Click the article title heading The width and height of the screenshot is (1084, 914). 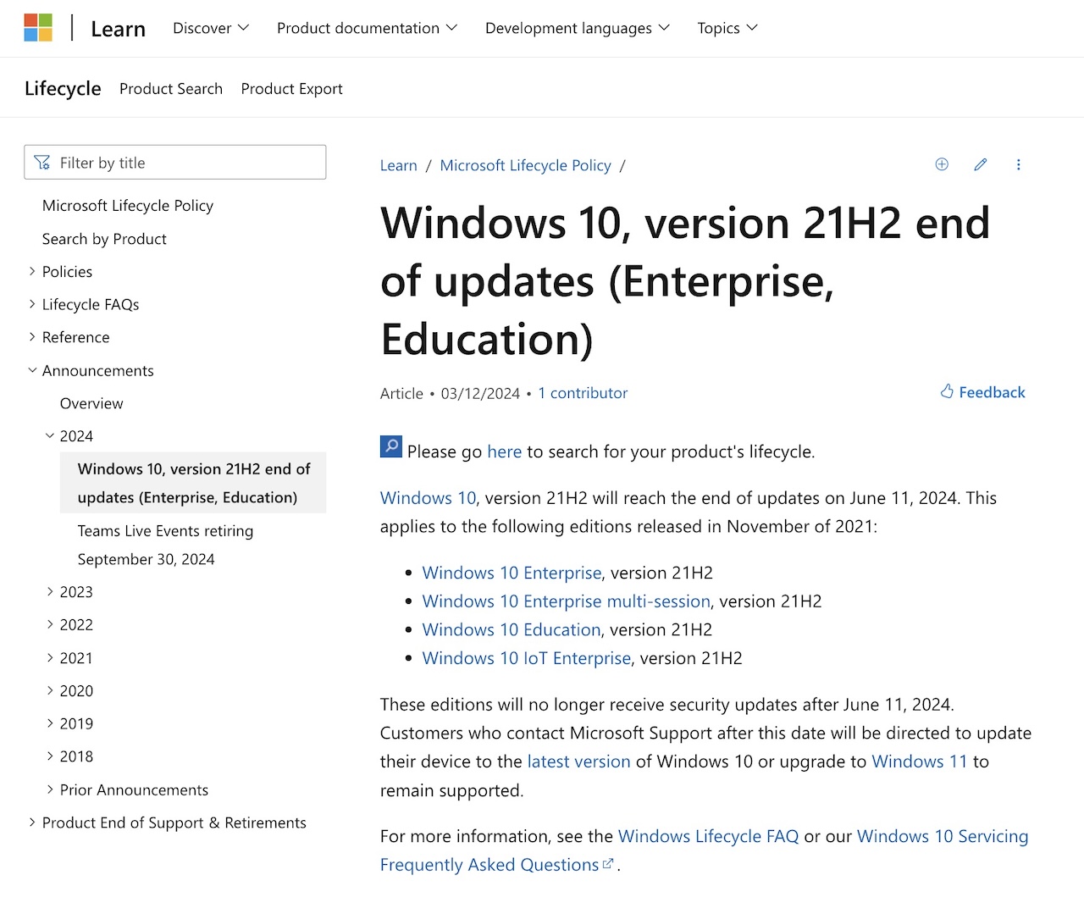click(x=685, y=280)
